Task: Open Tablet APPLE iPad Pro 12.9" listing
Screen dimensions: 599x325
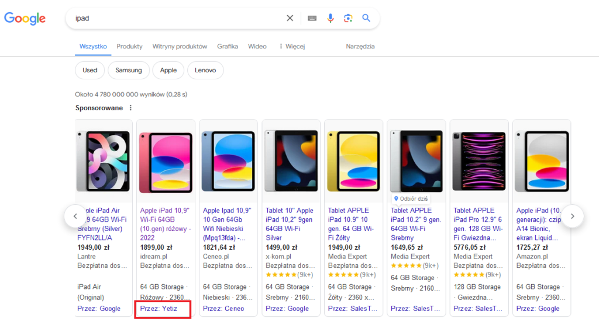Action: pyautogui.click(x=478, y=224)
